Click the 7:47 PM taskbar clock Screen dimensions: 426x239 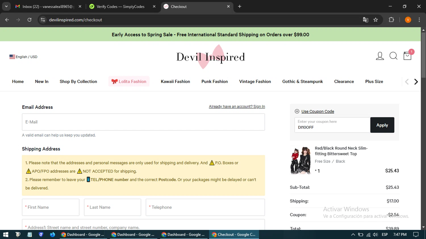(400, 234)
